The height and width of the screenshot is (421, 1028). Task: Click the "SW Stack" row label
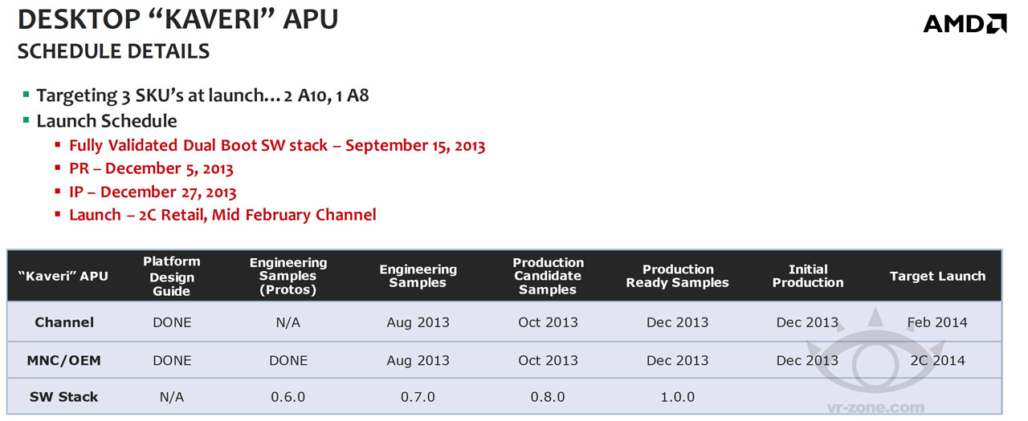(x=64, y=397)
